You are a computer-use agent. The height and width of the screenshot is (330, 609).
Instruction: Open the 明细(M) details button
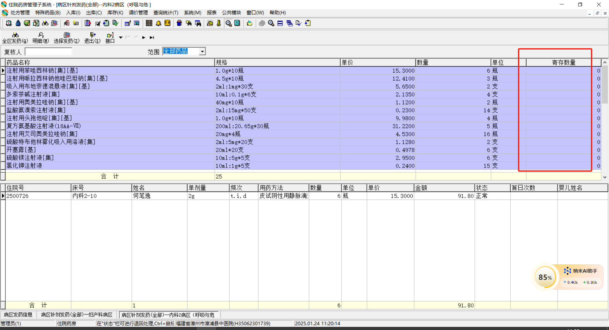point(41,38)
